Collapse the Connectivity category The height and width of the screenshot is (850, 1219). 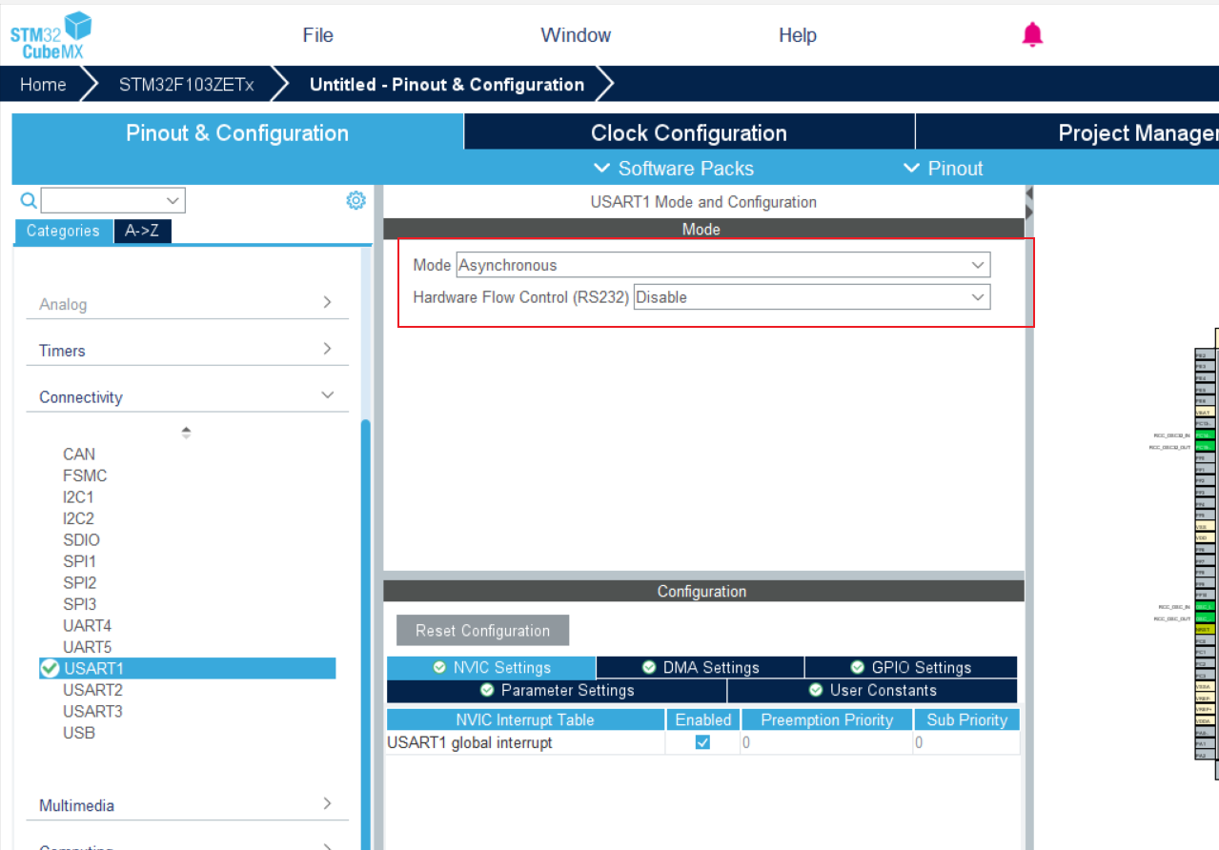pyautogui.click(x=186, y=396)
